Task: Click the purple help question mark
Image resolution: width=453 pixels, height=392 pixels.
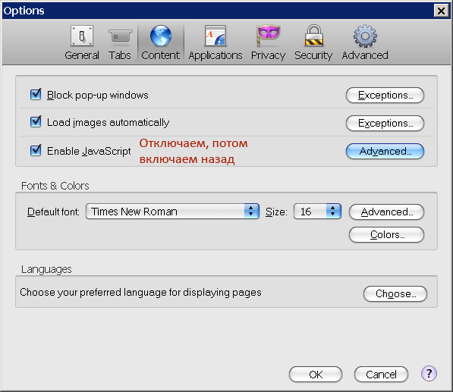Action: tap(429, 374)
